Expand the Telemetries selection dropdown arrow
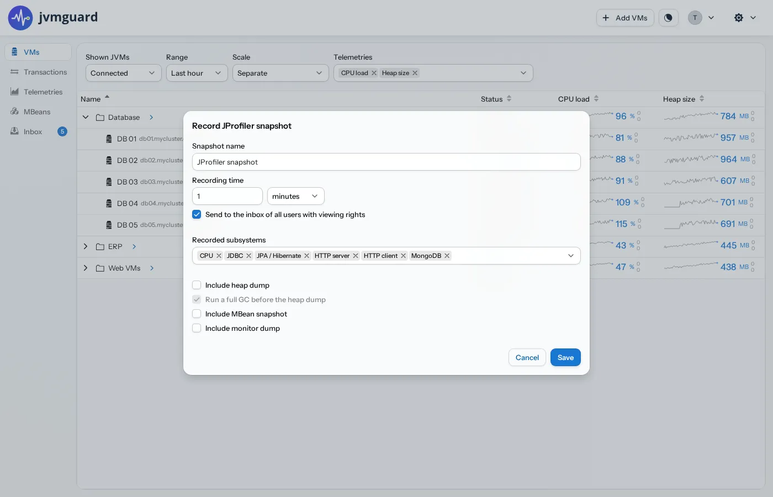This screenshot has width=773, height=497. (523, 73)
